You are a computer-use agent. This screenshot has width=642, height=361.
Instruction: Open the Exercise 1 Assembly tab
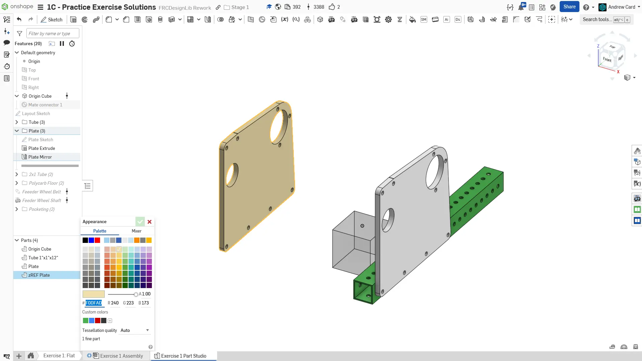[x=121, y=356]
